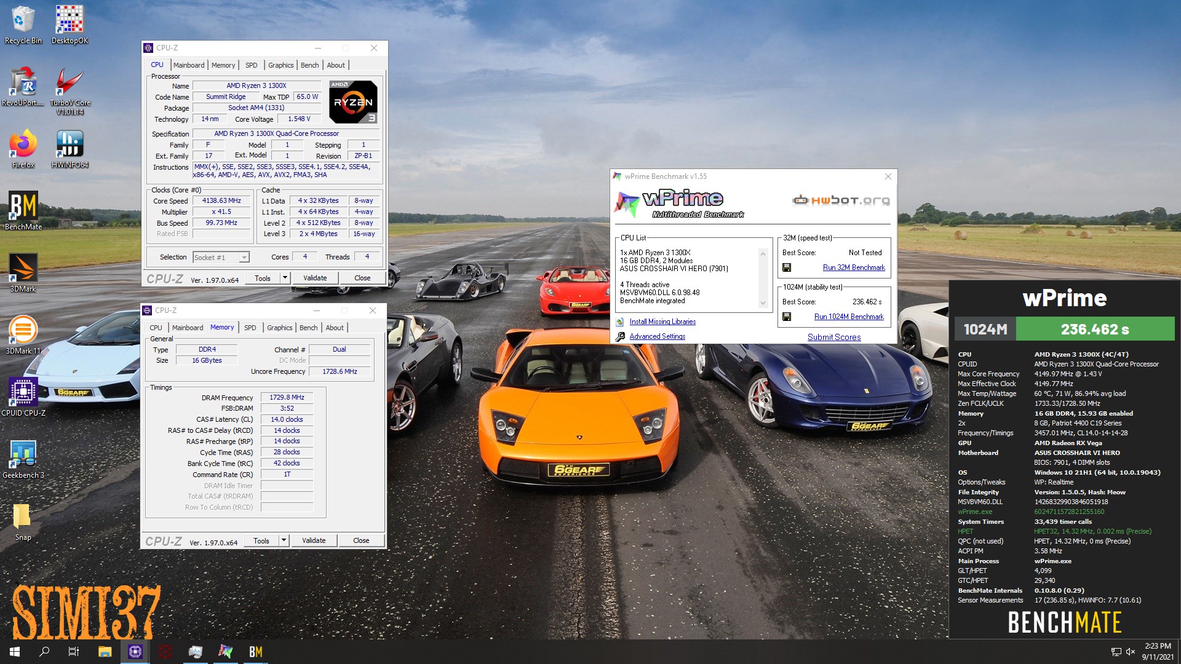Launch the TurboV Core shortcut
Image resolution: width=1181 pixels, height=664 pixels.
(x=70, y=90)
